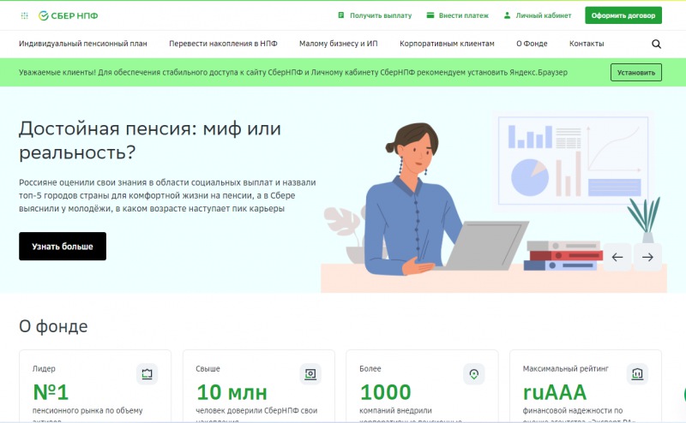Go to next slide with right arrow

click(647, 257)
